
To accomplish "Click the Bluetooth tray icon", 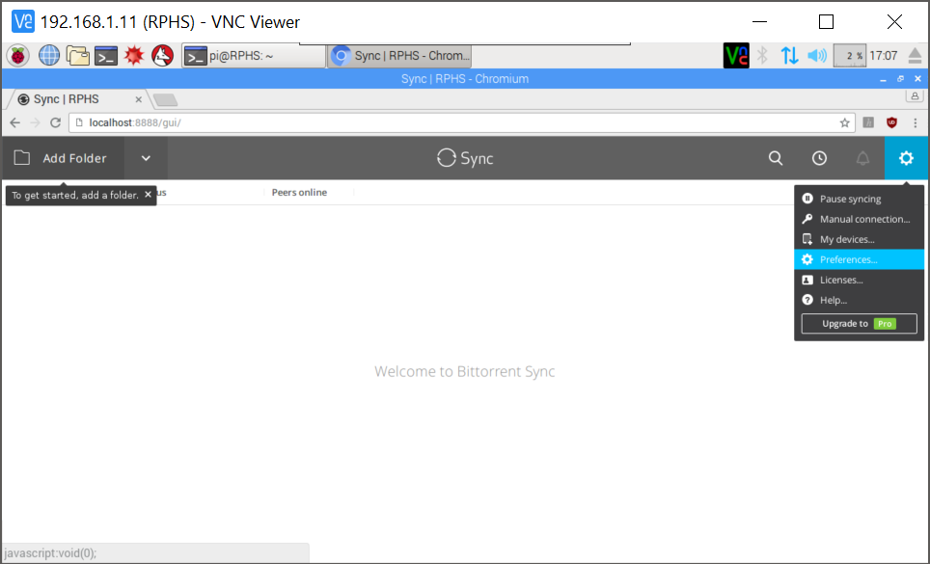I will (762, 56).
